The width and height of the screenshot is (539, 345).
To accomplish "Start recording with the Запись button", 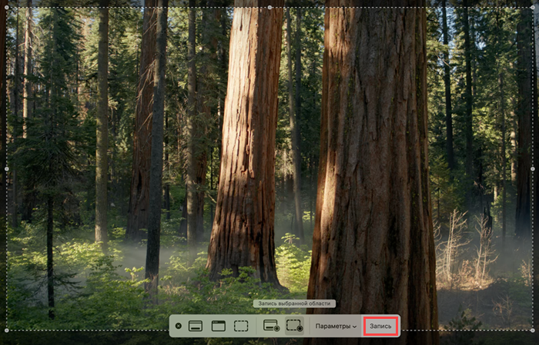I will coord(380,326).
